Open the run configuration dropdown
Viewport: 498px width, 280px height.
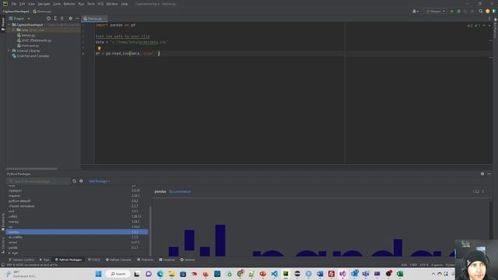tap(436, 11)
